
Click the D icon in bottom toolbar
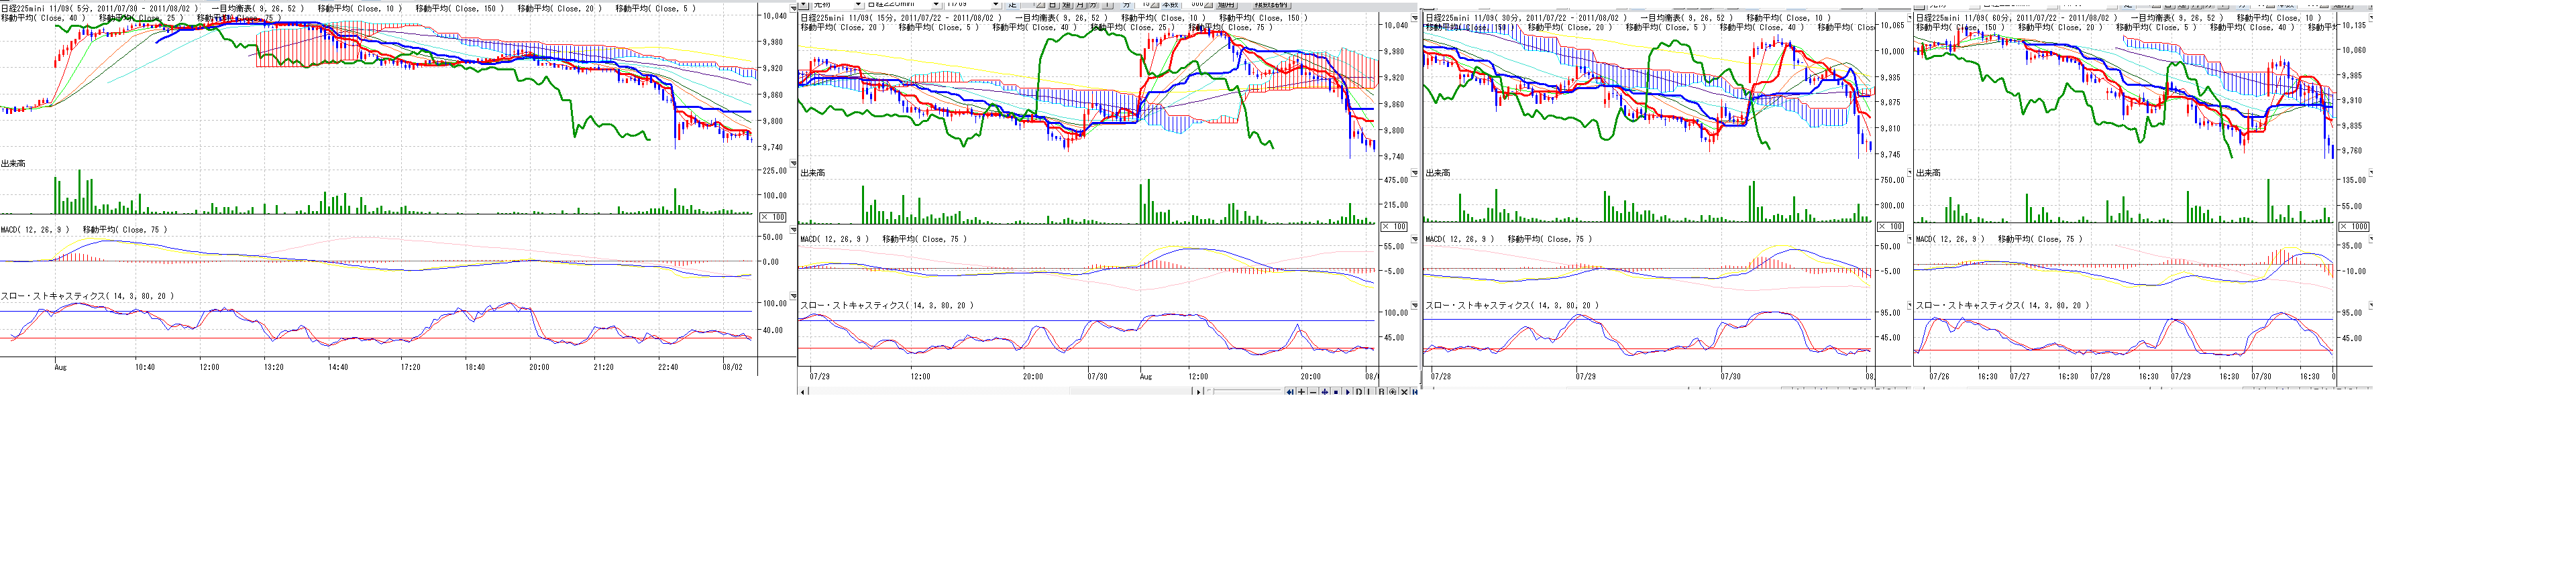point(1359,392)
